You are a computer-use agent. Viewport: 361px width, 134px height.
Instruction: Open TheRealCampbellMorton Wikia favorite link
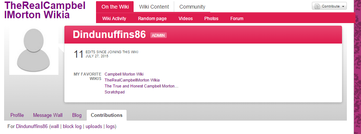click(x=132, y=80)
